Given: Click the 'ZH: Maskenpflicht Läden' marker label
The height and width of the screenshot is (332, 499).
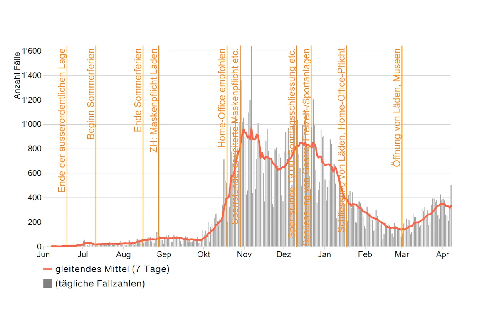Looking at the screenshot, I should (x=153, y=100).
